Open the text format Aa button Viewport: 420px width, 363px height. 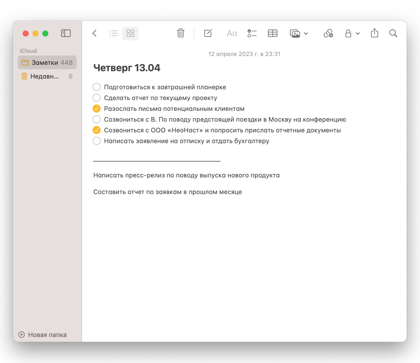pos(232,33)
